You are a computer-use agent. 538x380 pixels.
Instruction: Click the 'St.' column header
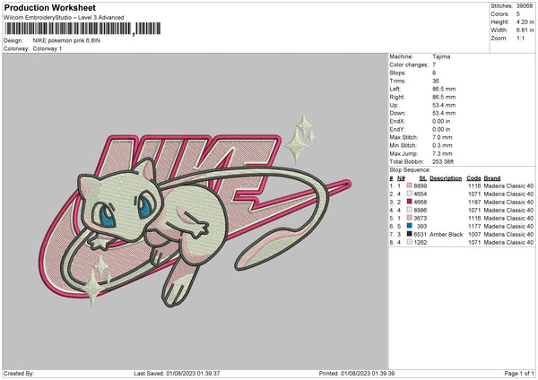point(423,178)
